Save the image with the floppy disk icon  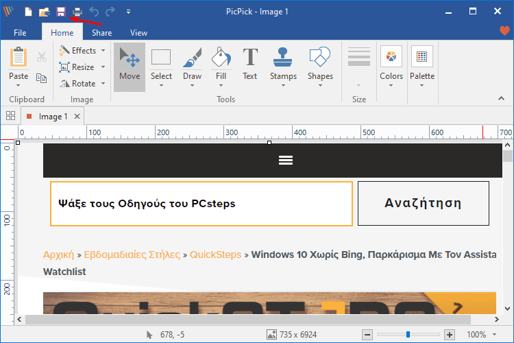click(60, 12)
